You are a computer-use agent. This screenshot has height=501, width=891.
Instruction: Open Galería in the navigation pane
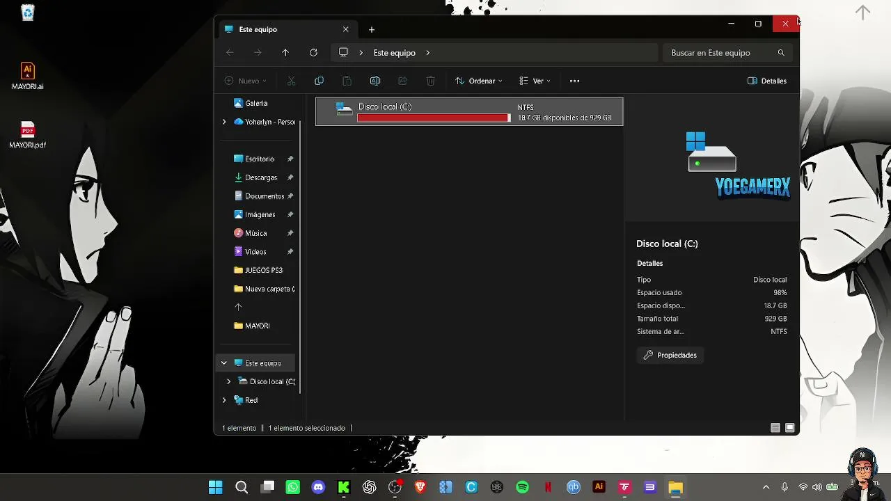click(x=256, y=103)
